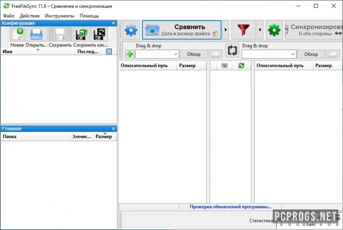Open the Инструменты menu

coord(60,16)
